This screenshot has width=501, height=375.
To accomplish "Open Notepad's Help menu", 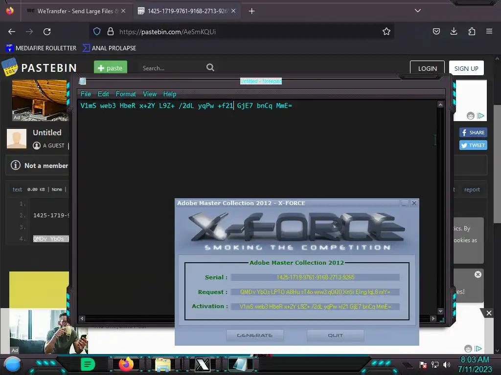I will pos(170,94).
